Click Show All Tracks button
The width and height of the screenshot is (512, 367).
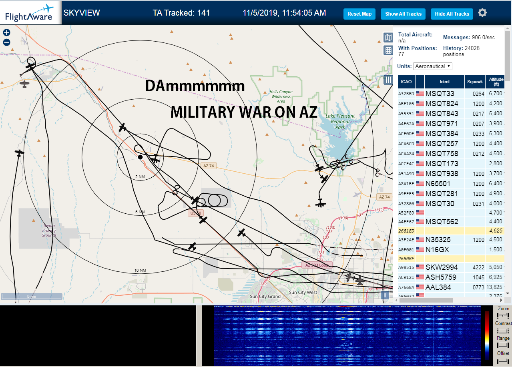(x=403, y=14)
